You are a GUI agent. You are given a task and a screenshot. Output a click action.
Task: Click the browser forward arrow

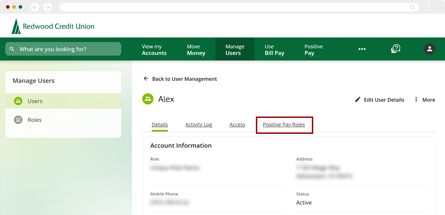point(47,7)
